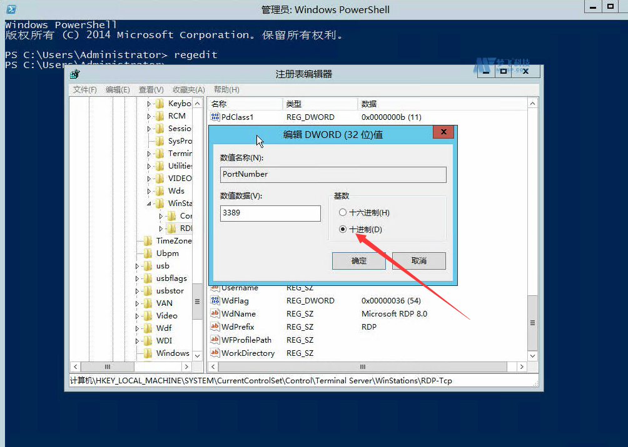Image resolution: width=628 pixels, height=447 pixels.
Task: Expand the usbflags tree node arrow
Action: pos(138,278)
